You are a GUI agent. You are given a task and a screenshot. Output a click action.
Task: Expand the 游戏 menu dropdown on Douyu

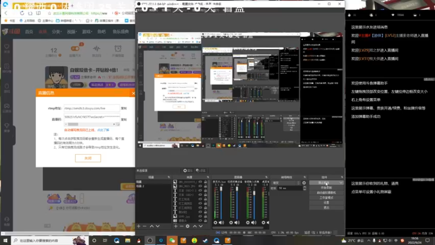[87, 32]
